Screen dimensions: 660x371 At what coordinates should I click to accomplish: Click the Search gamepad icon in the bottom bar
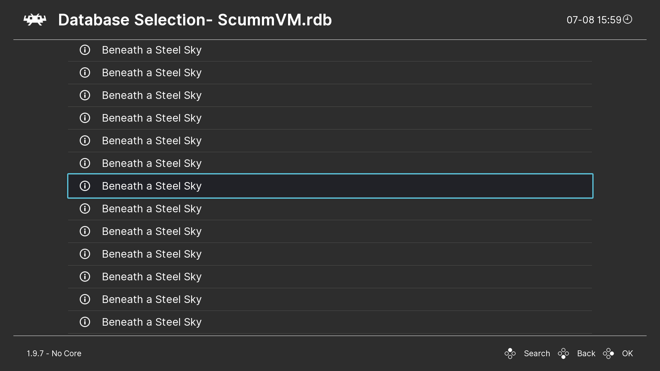click(510, 353)
